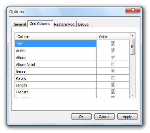Click the Cancel button
The image size is (150, 133).
(x=105, y=117)
